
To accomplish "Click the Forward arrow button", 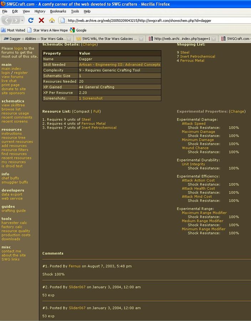I will (x=17, y=20).
